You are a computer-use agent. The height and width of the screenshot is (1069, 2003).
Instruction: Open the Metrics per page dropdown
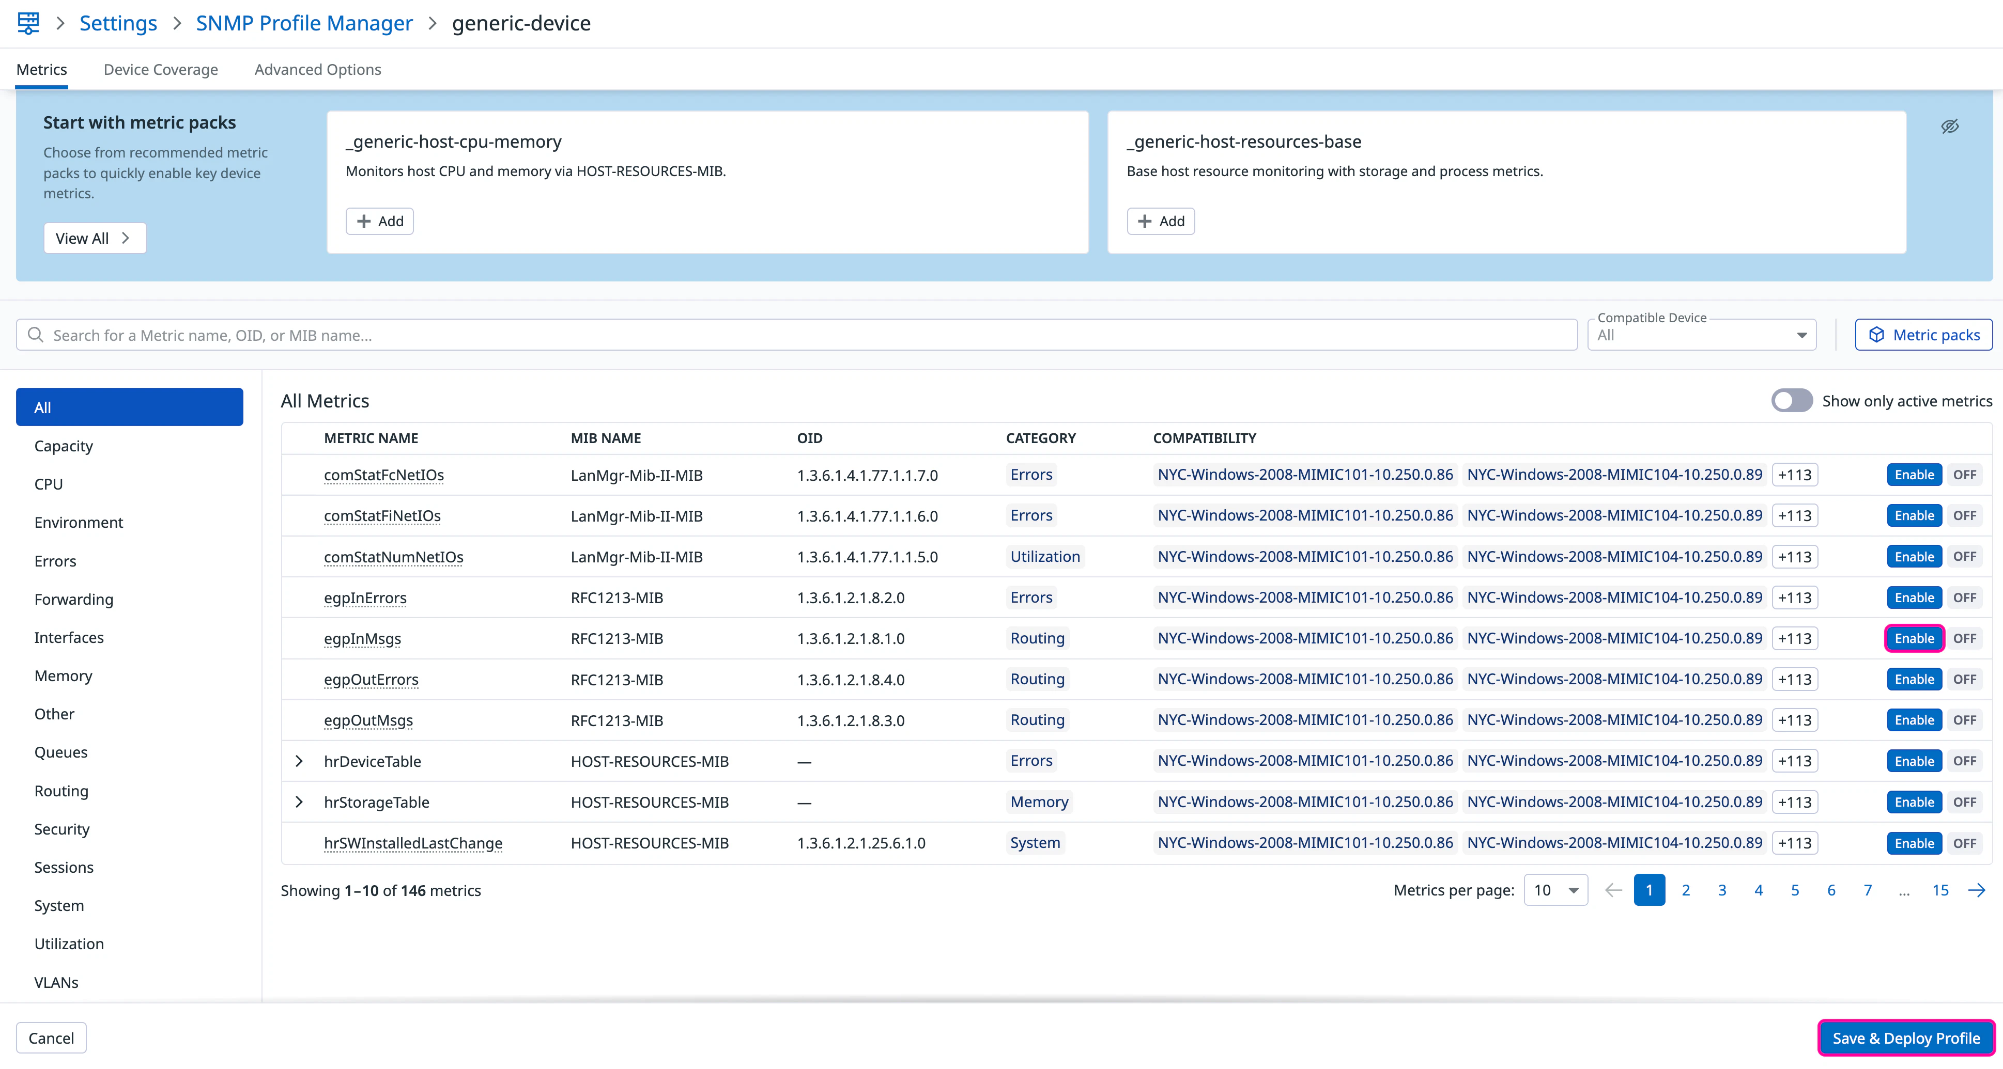[x=1555, y=890]
